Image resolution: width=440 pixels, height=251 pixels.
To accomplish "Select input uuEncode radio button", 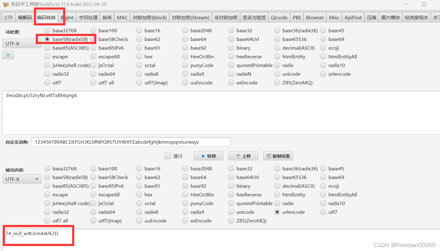I will (x=185, y=83).
